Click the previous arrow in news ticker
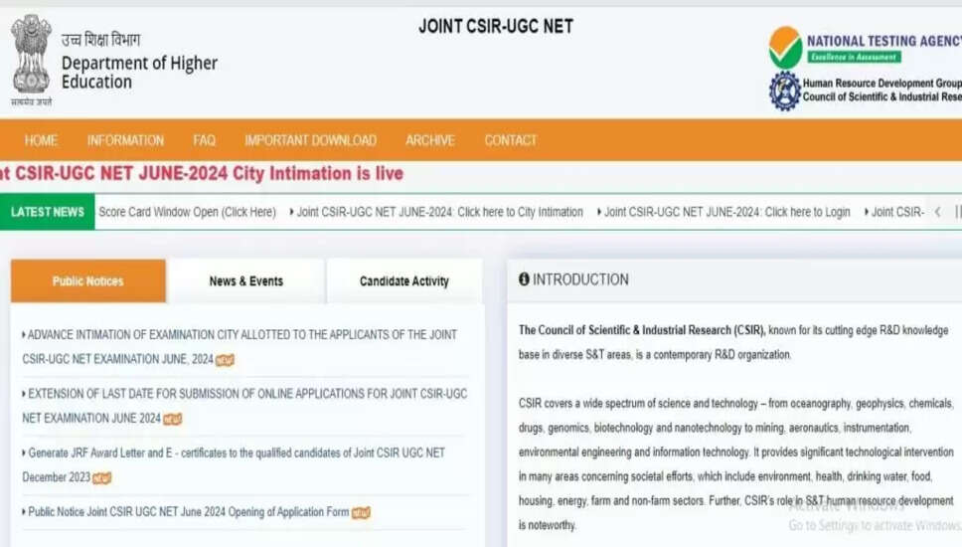The width and height of the screenshot is (962, 547). [936, 212]
